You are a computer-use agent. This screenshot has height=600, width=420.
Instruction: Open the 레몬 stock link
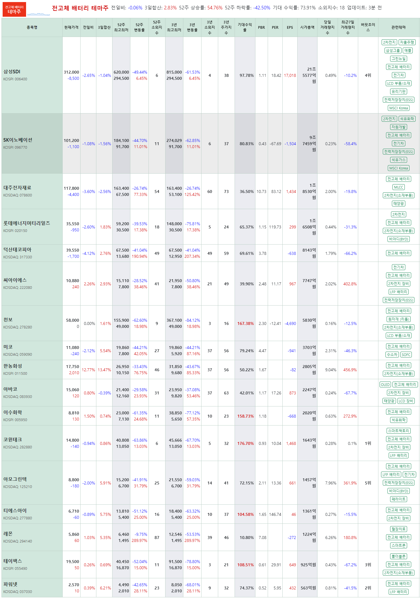click(x=8, y=534)
